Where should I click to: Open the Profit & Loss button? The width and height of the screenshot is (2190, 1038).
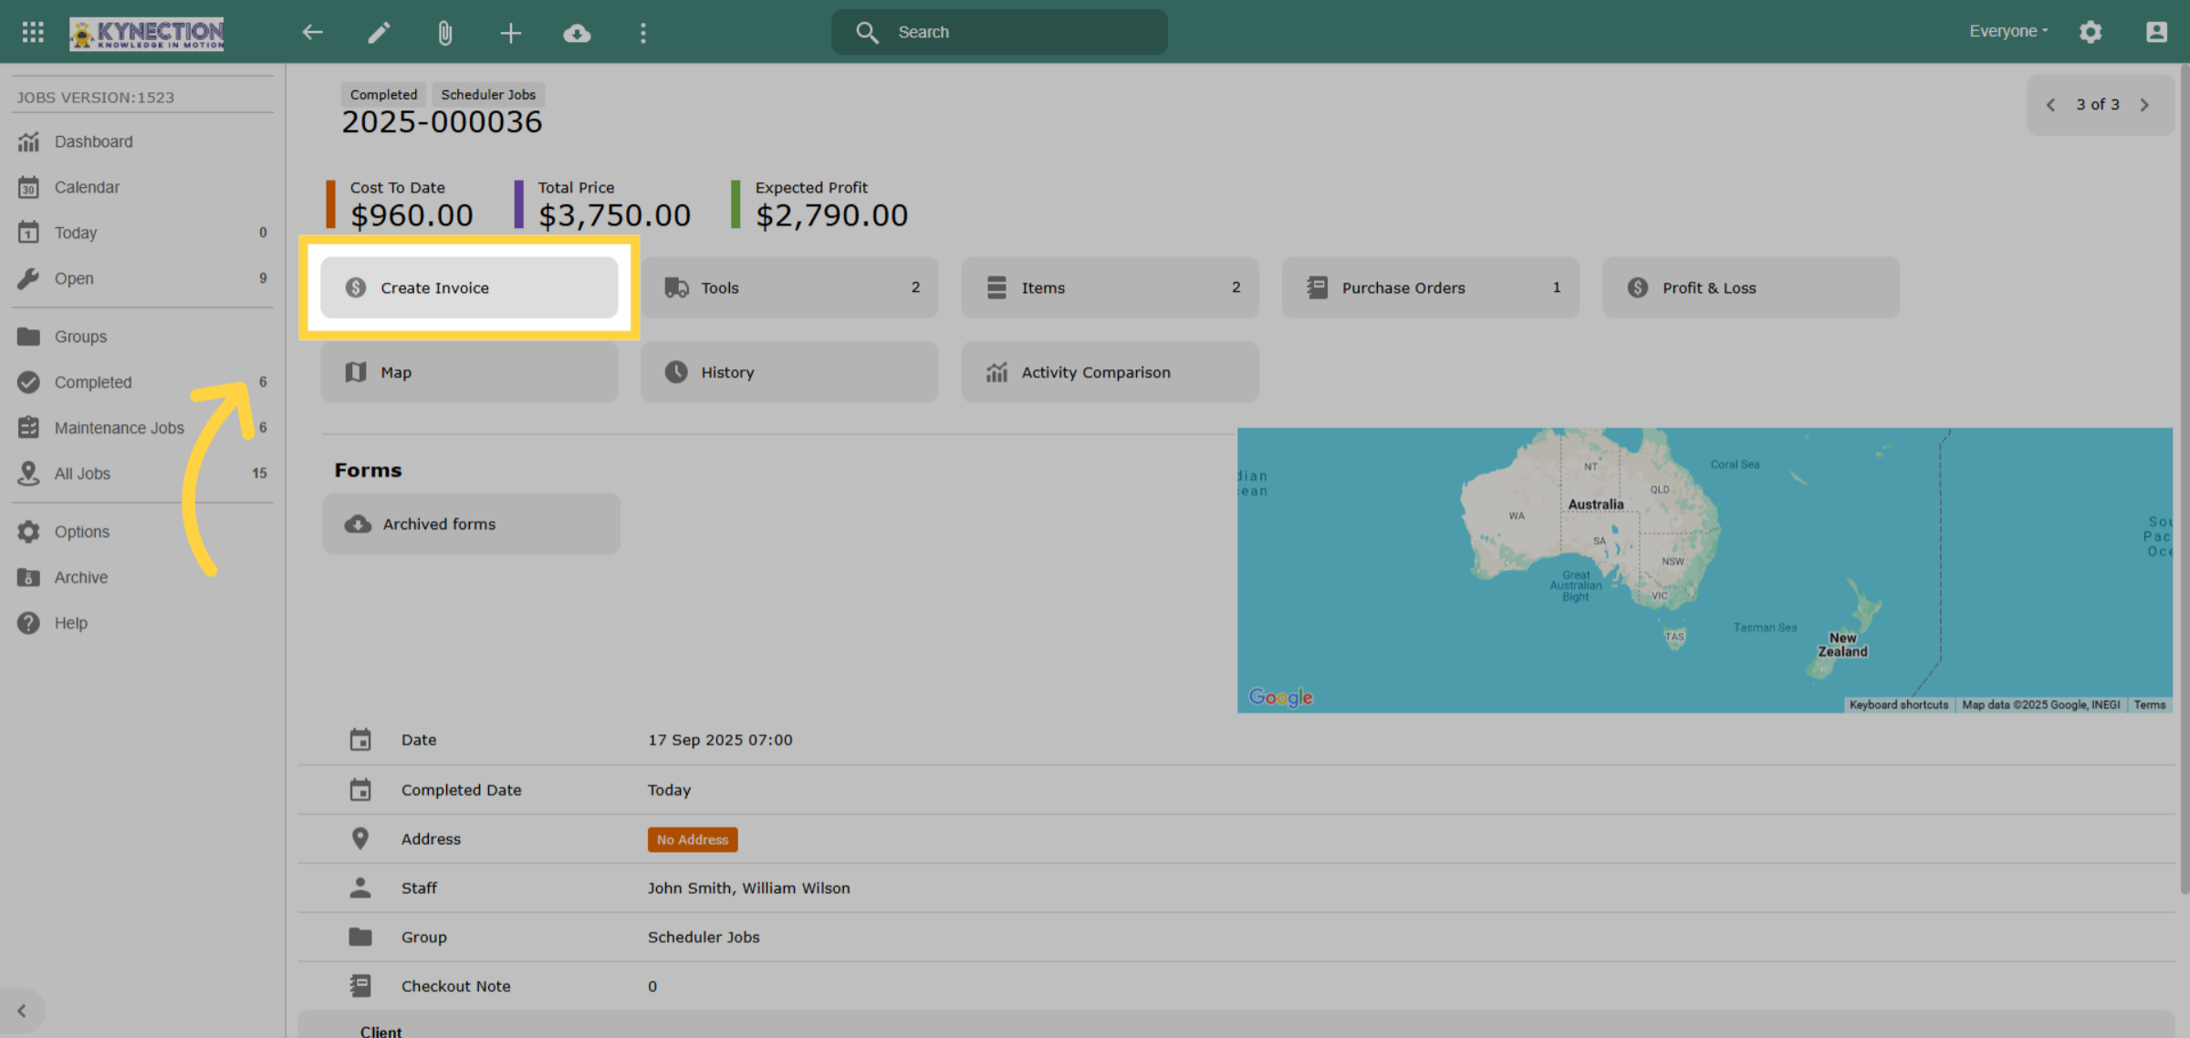[x=1750, y=287]
